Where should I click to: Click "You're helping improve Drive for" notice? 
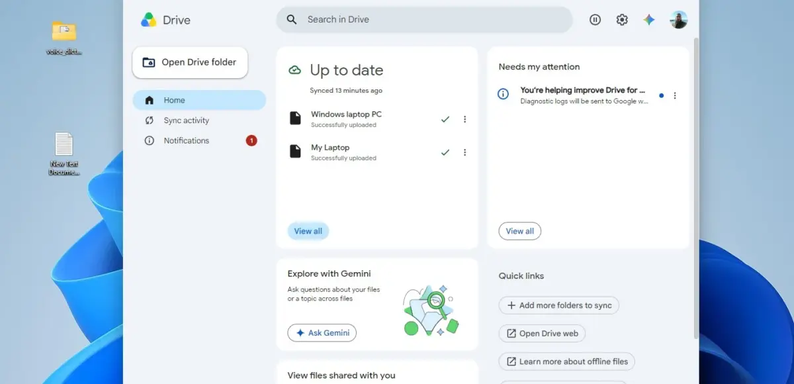coord(583,90)
